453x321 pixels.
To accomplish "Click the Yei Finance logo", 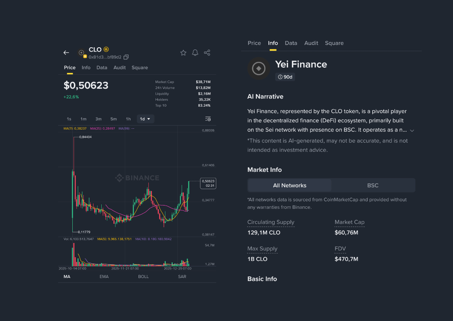I will click(x=259, y=69).
